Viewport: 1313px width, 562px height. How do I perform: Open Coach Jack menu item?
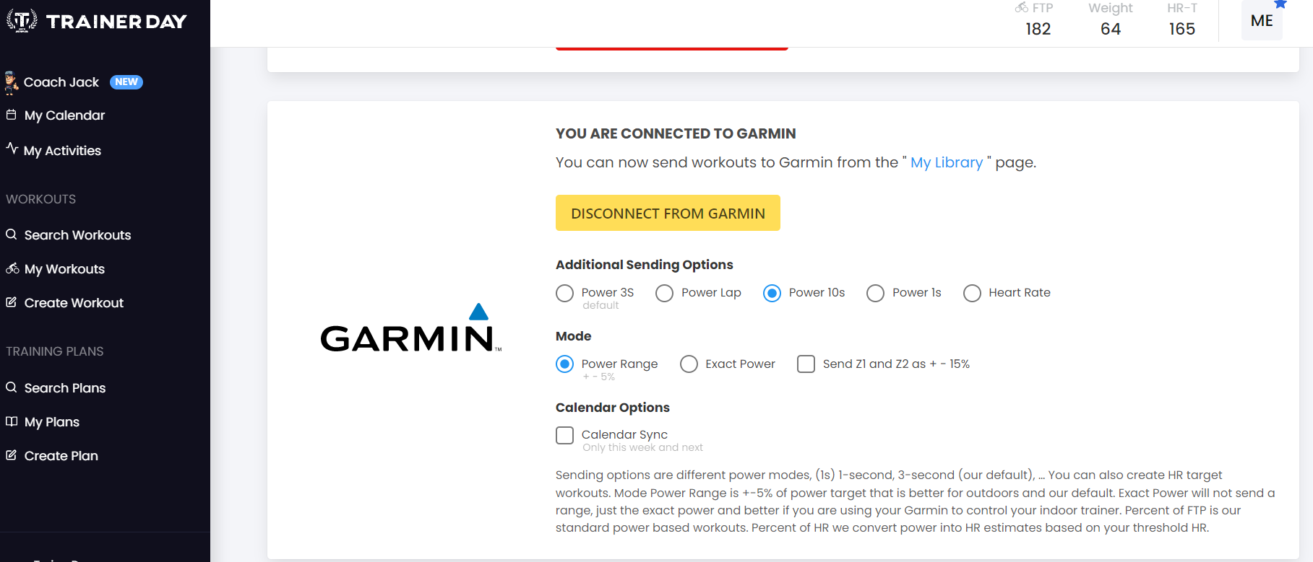[x=61, y=82]
